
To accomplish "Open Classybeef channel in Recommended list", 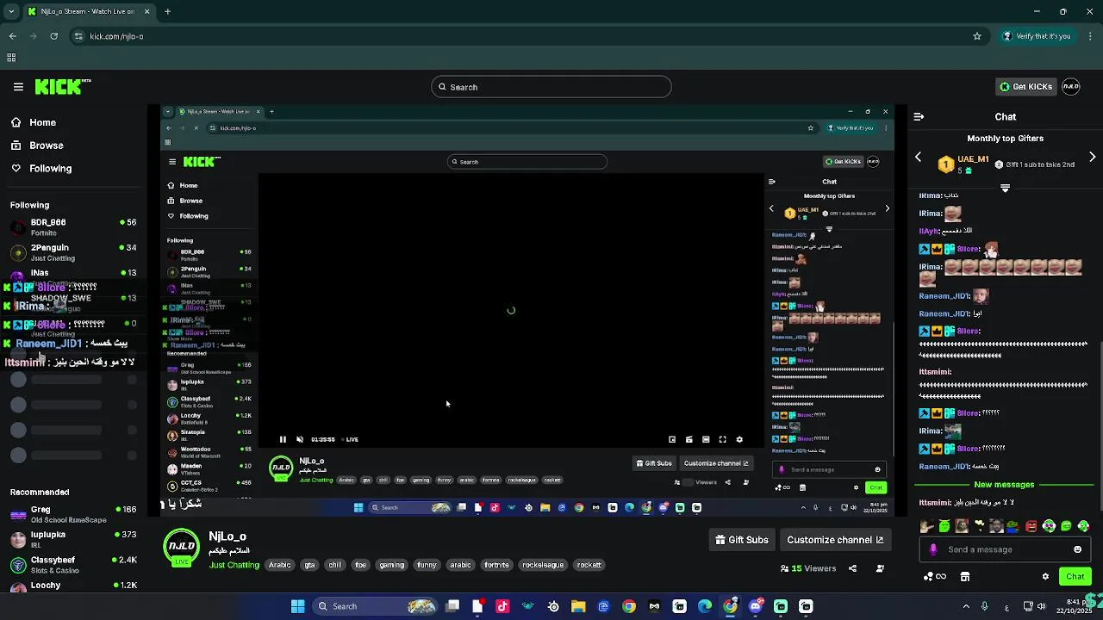I will coord(73,565).
